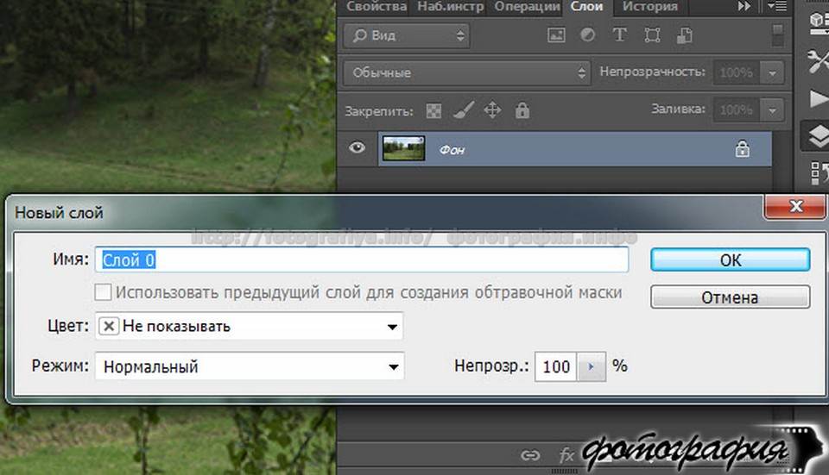Click the lock all padlock icon
The height and width of the screenshot is (475, 829).
(522, 111)
